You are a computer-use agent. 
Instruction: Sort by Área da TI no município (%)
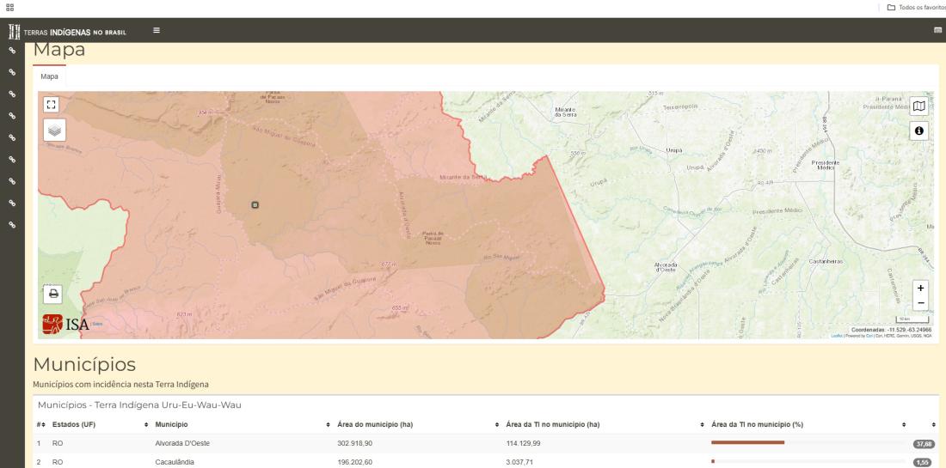[x=757, y=424]
